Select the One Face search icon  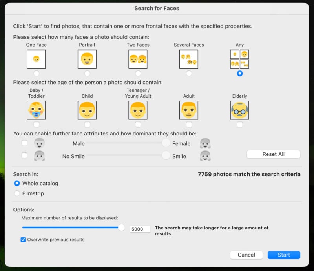click(x=37, y=59)
